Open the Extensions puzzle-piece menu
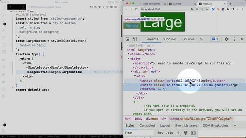 pyautogui.click(x=228, y=9)
